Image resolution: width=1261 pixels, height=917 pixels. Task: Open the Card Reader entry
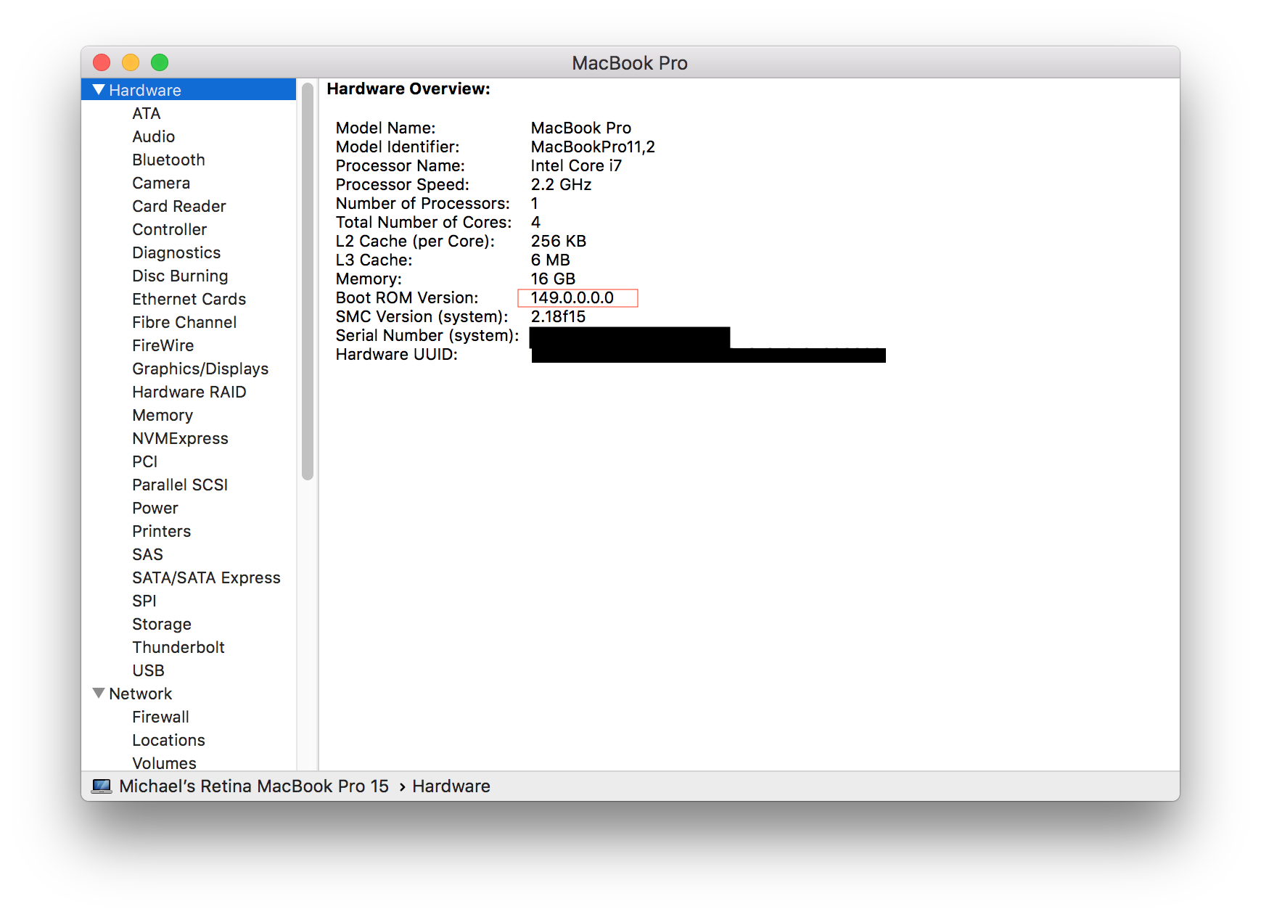(x=179, y=206)
